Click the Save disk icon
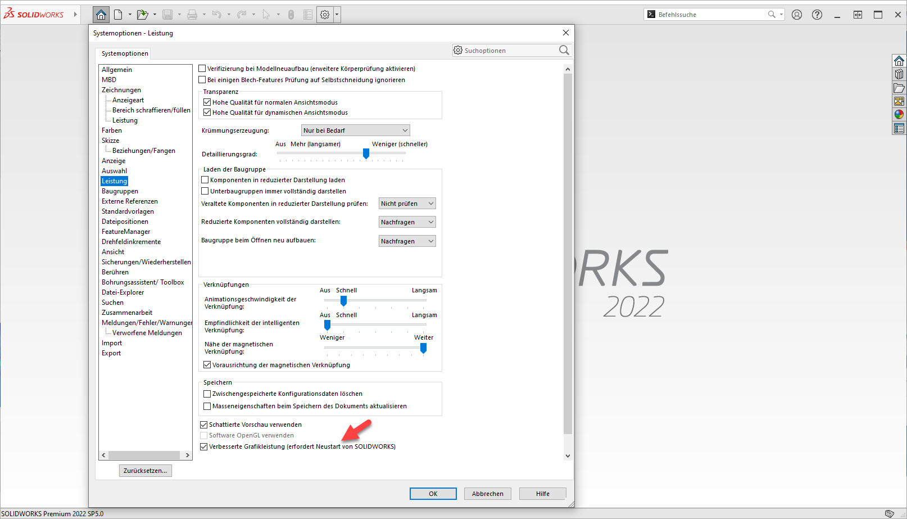907x519 pixels. 167,15
